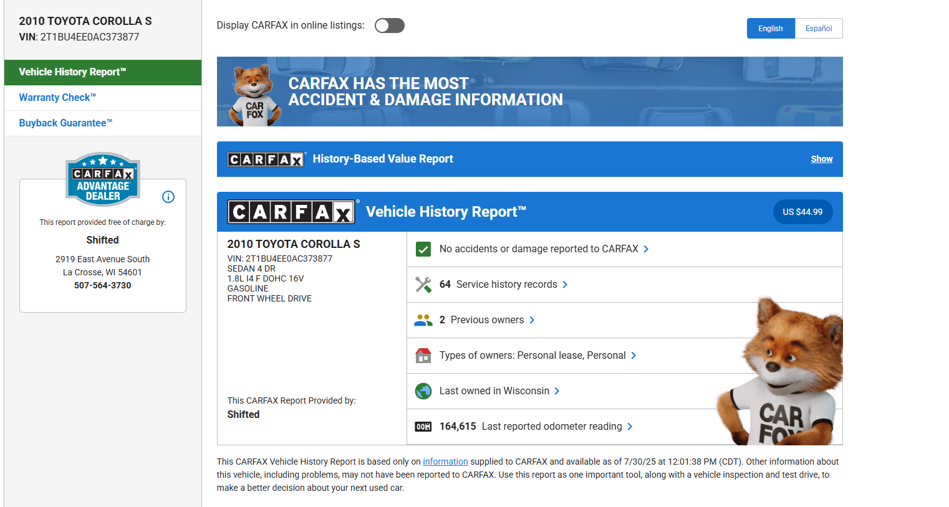This screenshot has width=949, height=507.
Task: Click the large CARFAX Vehicle History Report logo
Action: [292, 212]
